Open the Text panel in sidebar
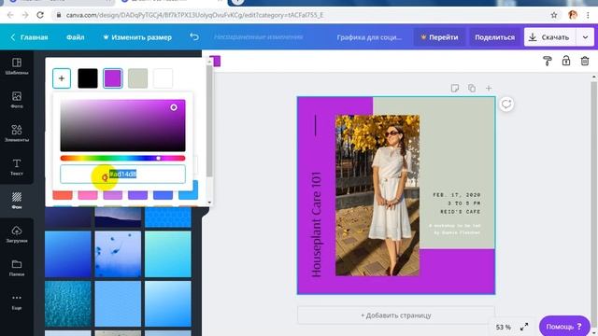Viewport: 598px width, 336px height. [x=17, y=167]
